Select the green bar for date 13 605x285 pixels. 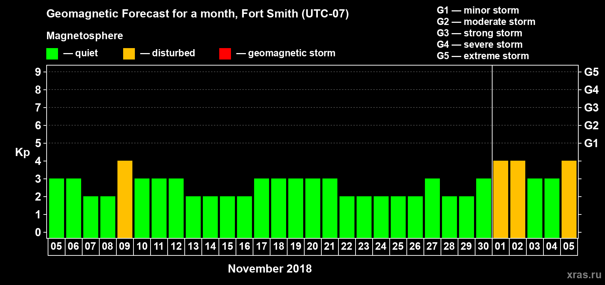pyautogui.click(x=193, y=217)
